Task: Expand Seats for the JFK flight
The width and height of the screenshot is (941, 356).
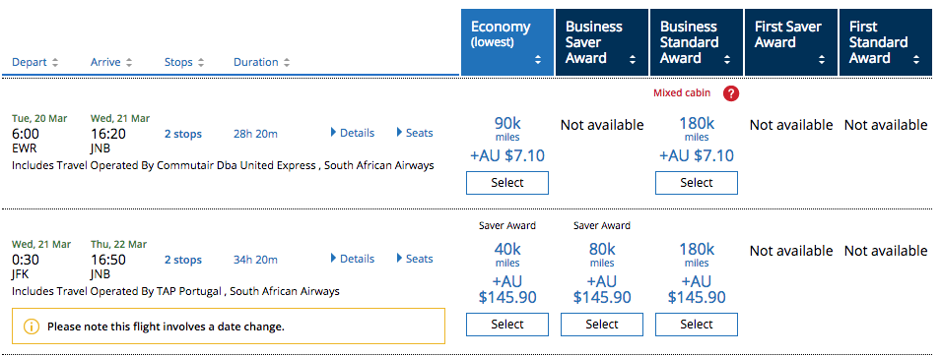Action: tap(415, 259)
